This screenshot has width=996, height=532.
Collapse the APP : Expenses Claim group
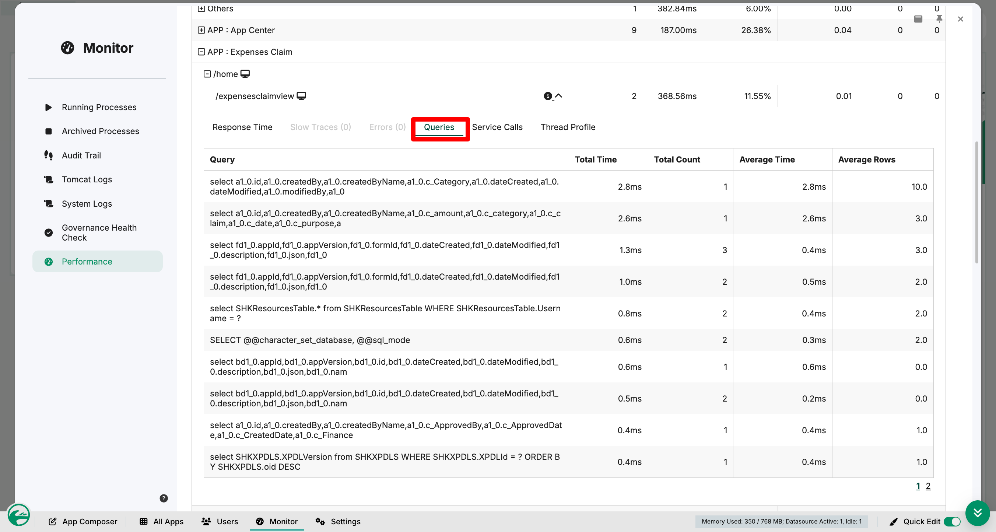click(x=201, y=52)
